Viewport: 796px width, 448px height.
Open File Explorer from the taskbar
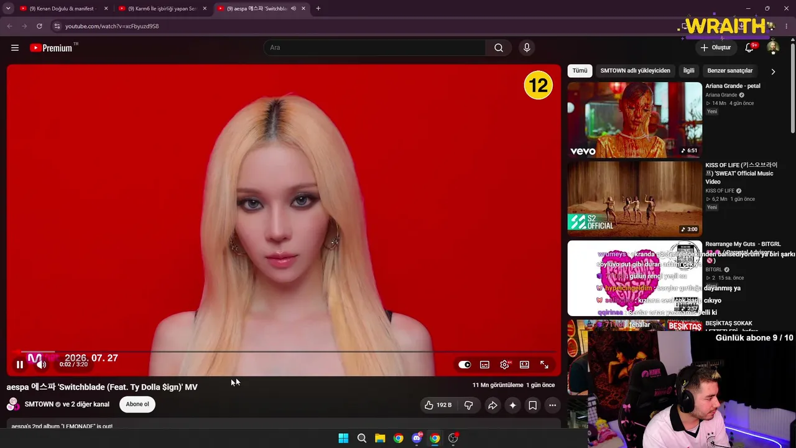tap(380, 438)
